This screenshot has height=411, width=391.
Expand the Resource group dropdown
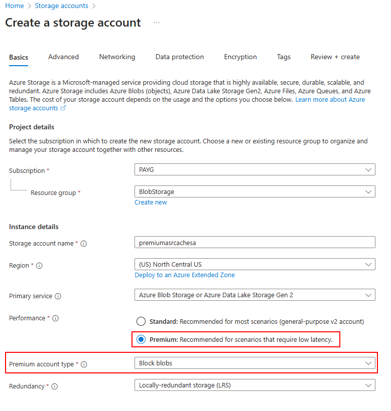coord(254,191)
